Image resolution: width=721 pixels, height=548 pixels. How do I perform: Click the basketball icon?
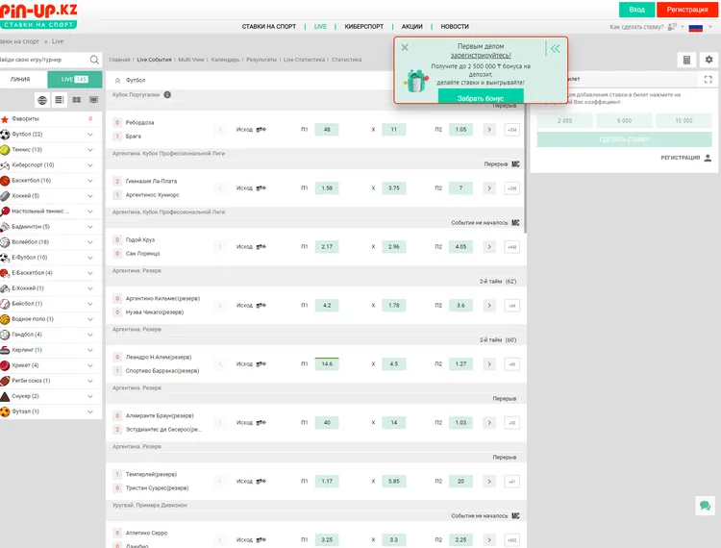[x=5, y=181]
